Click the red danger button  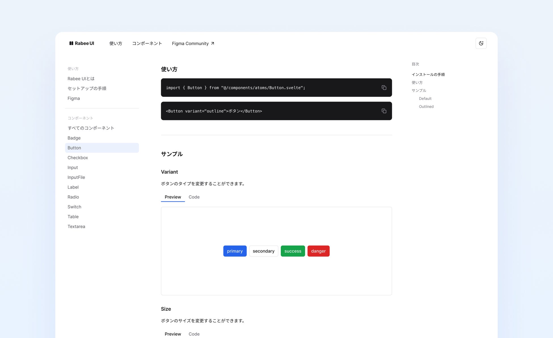coord(318,251)
